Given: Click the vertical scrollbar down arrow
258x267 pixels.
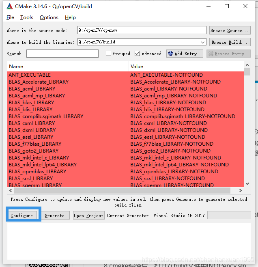Looking at the screenshot, I should 247,184.
